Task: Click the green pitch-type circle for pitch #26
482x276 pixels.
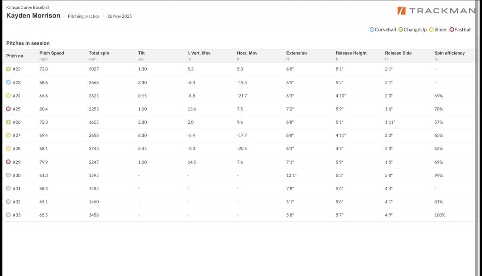Action: pyautogui.click(x=9, y=122)
